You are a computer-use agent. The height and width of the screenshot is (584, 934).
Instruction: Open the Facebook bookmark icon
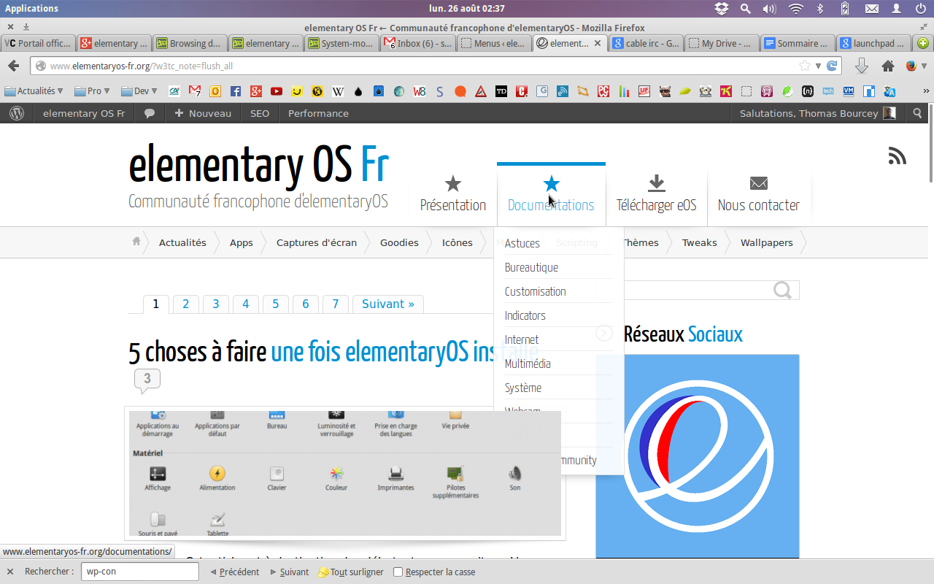(235, 91)
